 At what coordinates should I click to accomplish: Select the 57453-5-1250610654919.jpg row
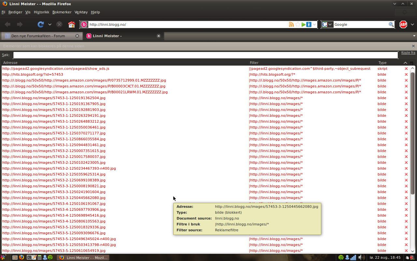(206, 251)
